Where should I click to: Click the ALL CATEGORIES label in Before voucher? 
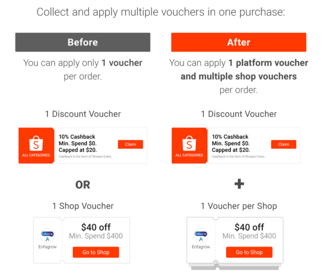[x=36, y=155]
